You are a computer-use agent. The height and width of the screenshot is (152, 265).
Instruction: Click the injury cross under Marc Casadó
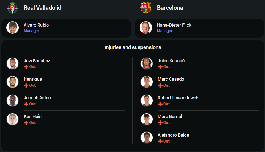[160, 85]
